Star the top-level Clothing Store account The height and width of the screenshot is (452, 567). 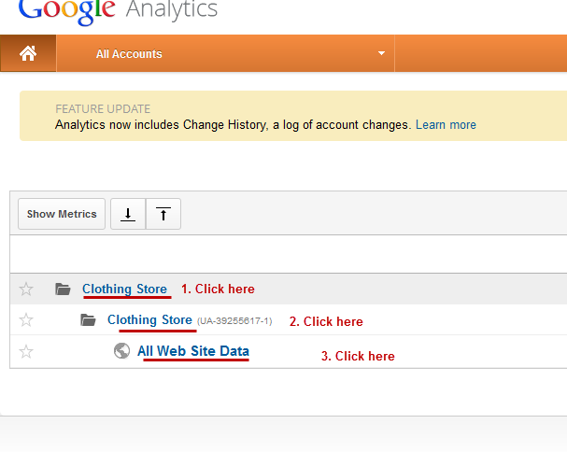click(x=26, y=289)
